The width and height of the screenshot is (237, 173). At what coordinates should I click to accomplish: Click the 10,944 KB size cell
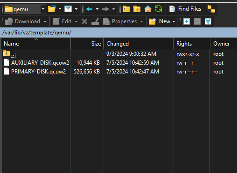pos(88,63)
